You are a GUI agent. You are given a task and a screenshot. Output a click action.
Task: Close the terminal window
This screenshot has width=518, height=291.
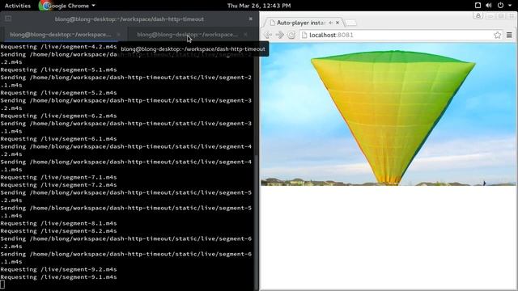[251, 19]
